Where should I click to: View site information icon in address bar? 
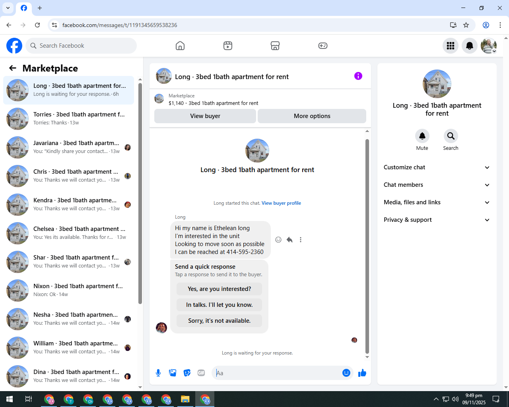pos(54,25)
